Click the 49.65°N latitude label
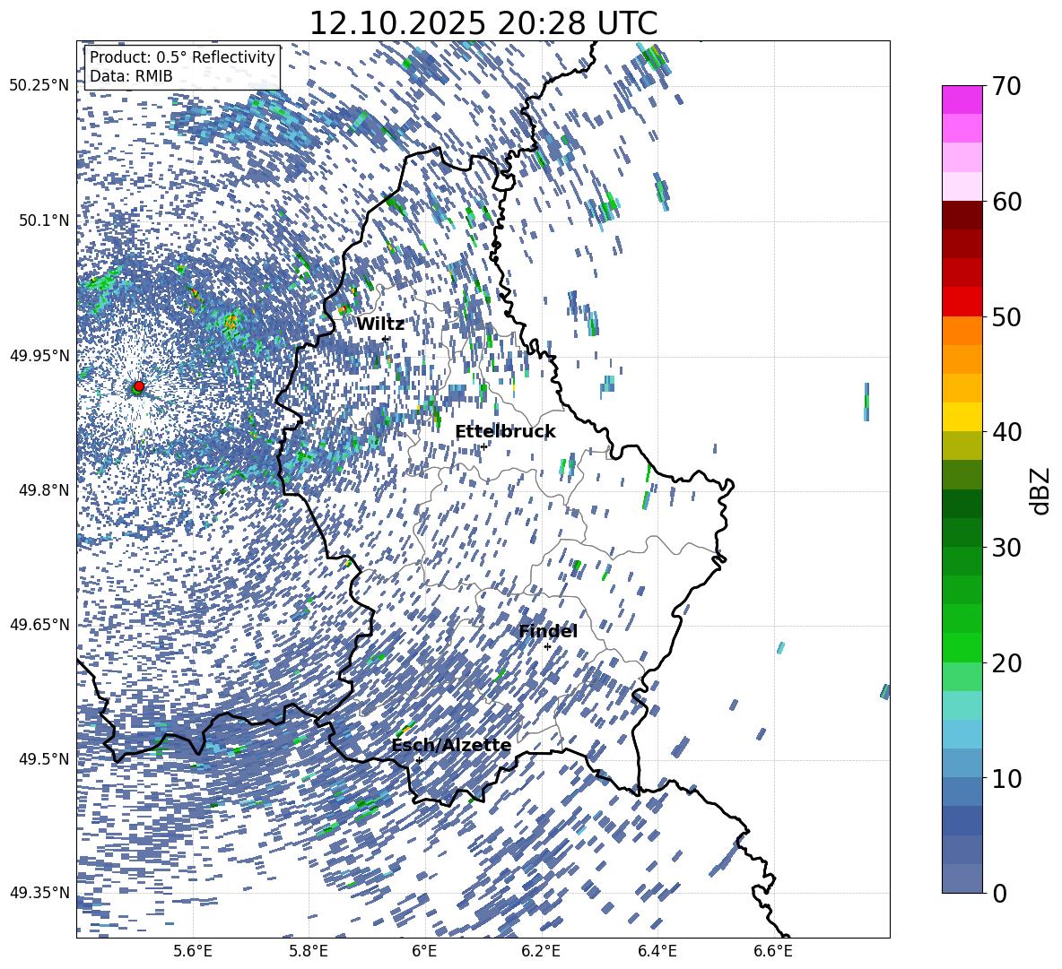The width and height of the screenshot is (1062, 969). 39,624
